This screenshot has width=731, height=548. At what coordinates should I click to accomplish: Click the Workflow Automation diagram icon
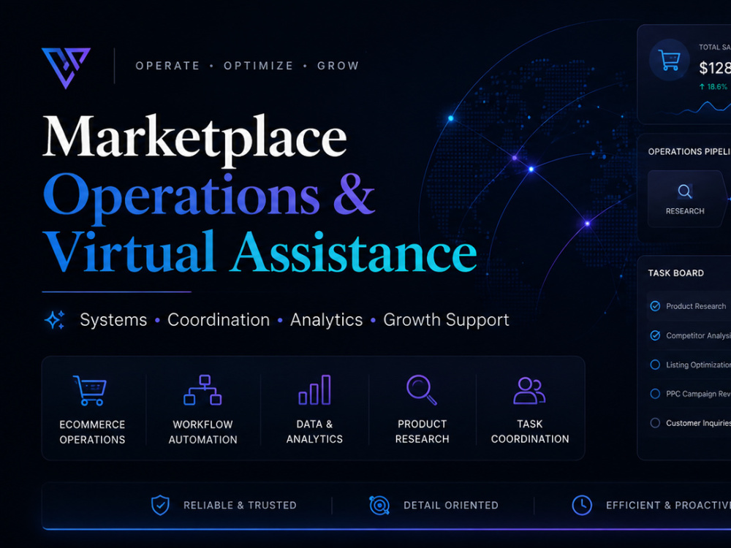tap(202, 390)
